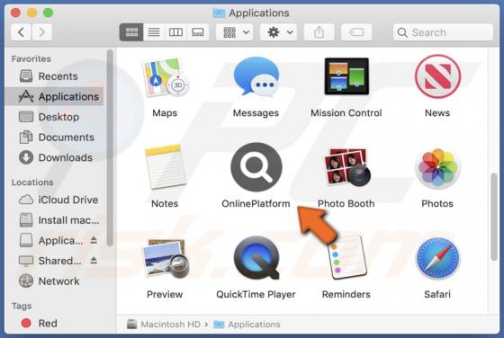
Task: Select QuickTime Player icon
Action: 256,258
